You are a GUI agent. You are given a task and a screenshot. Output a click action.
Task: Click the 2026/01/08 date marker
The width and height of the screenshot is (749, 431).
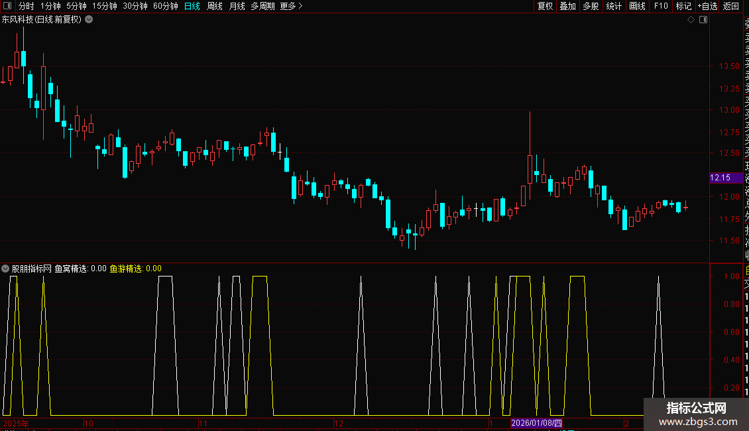536,423
